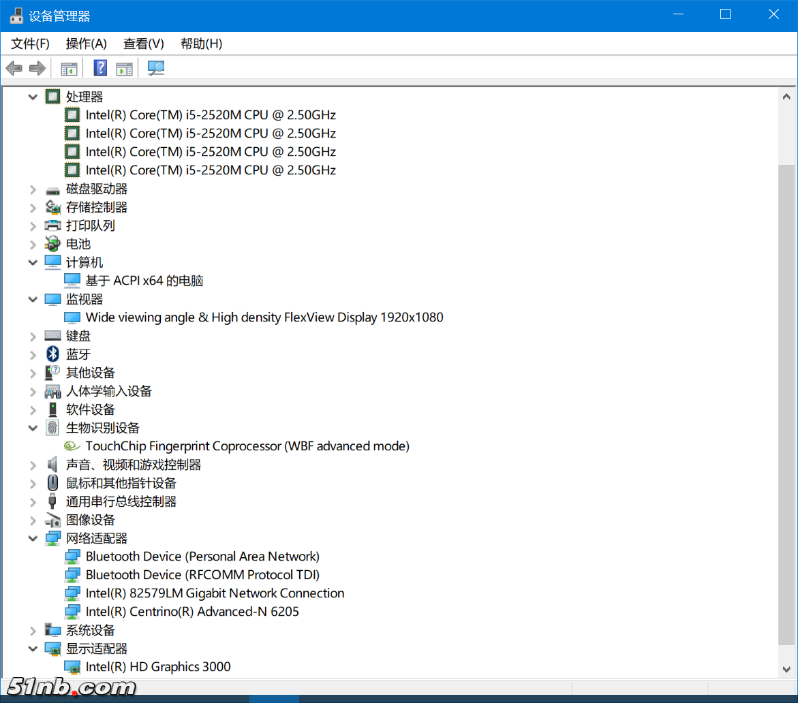Image resolution: width=798 pixels, height=703 pixels.
Task: Click the 网络适配器 network icon
Action: [52, 538]
